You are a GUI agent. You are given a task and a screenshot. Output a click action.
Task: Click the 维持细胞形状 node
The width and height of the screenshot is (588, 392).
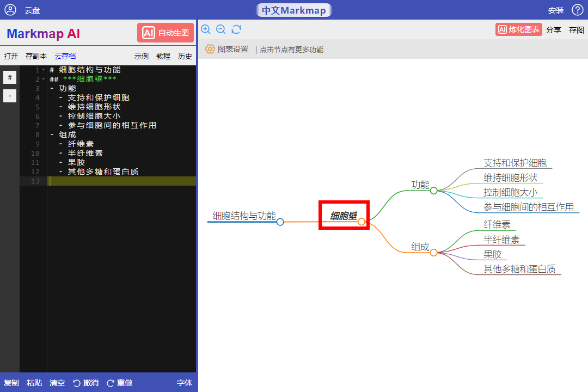pos(510,177)
